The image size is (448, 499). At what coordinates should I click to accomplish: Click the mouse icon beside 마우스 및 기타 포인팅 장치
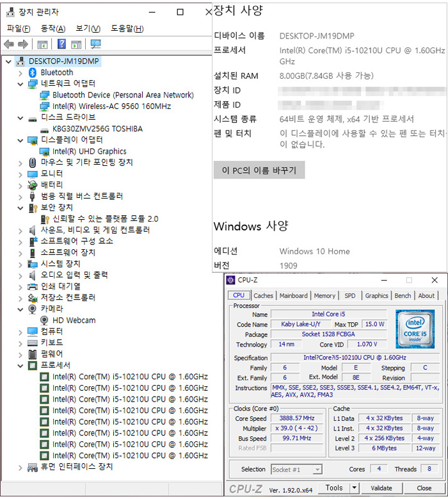click(x=33, y=163)
